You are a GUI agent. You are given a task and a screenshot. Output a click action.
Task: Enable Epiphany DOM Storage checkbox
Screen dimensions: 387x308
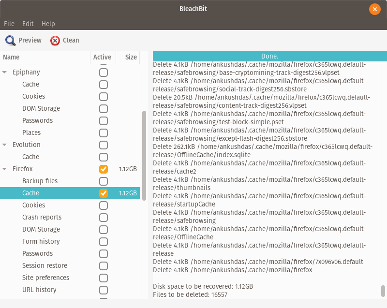click(x=104, y=109)
